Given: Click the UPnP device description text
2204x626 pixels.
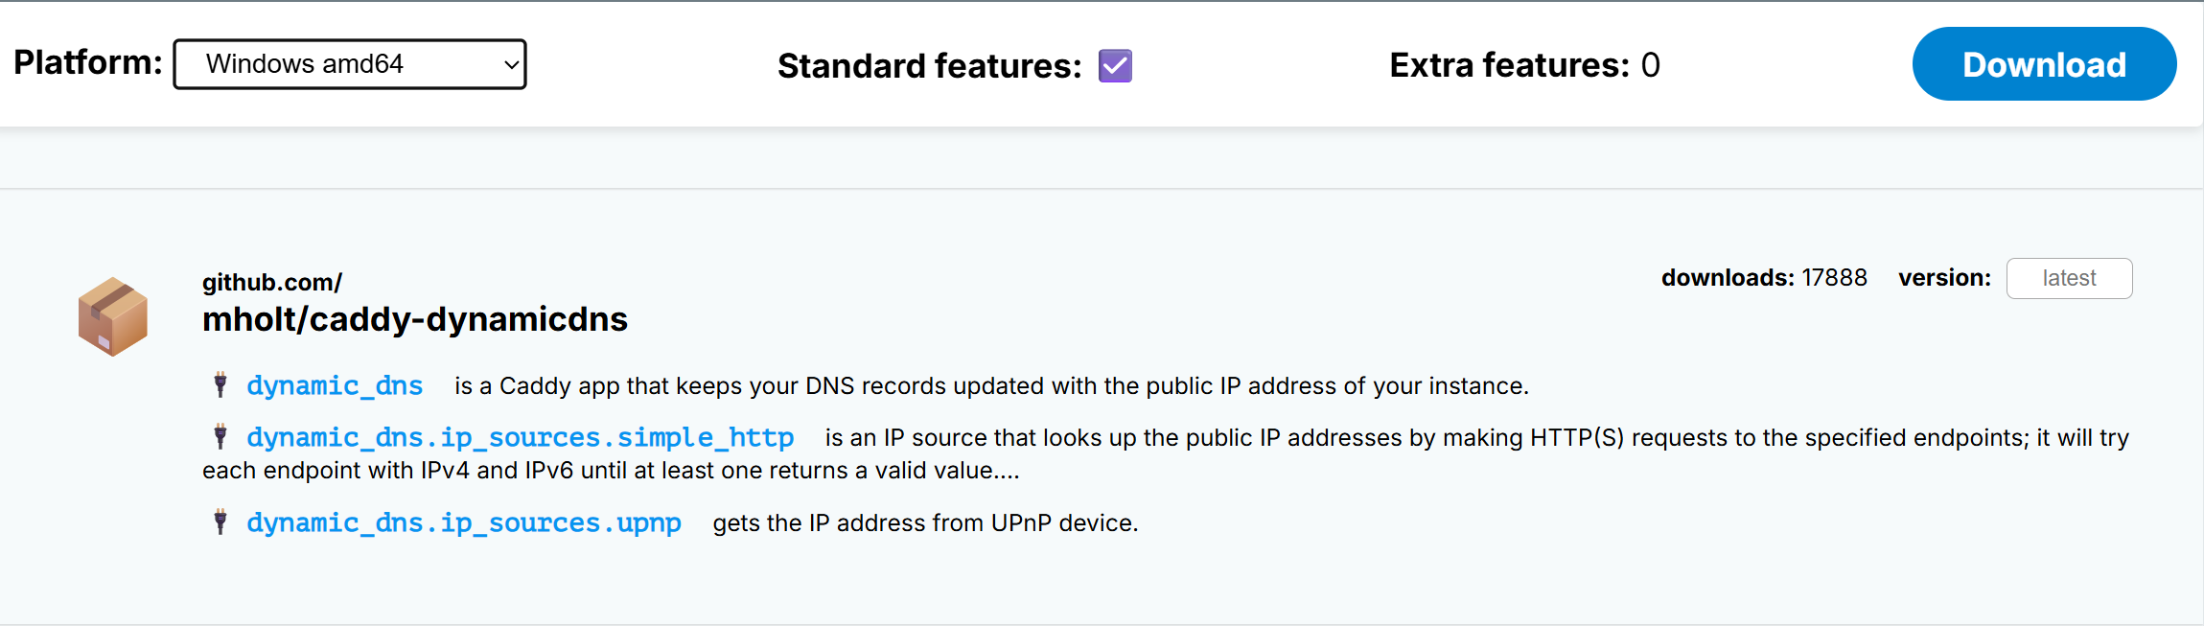Looking at the screenshot, I should tap(925, 523).
